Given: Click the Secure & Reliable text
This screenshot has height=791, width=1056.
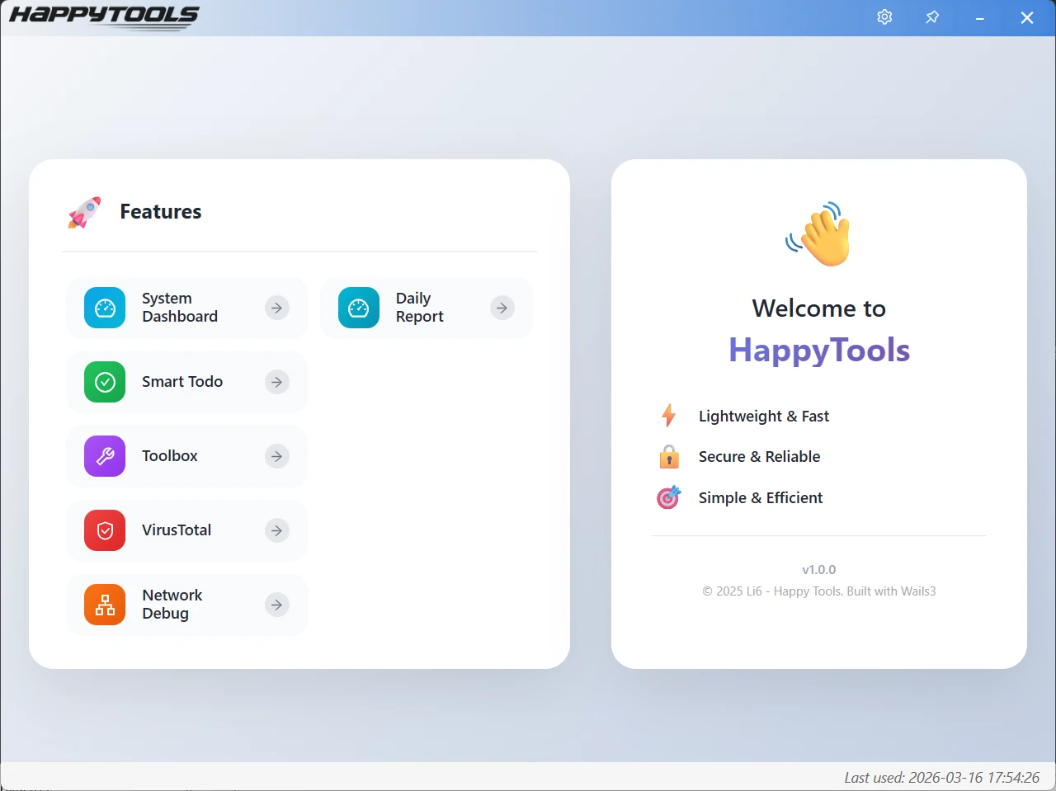Looking at the screenshot, I should click(760, 457).
